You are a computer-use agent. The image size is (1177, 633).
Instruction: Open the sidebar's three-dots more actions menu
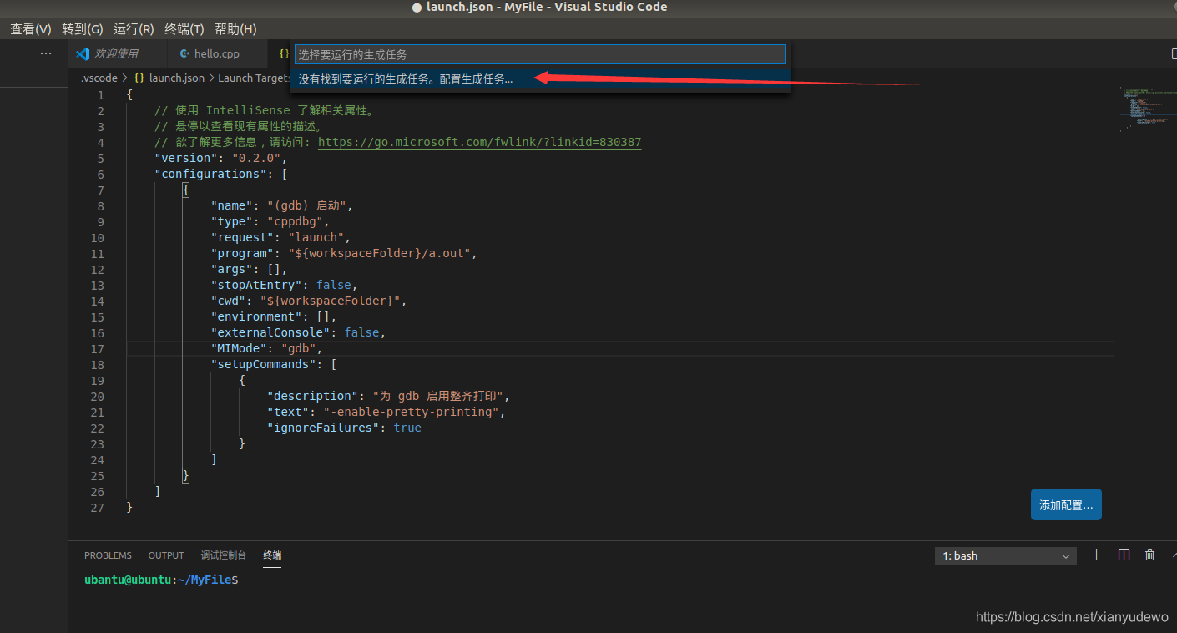(x=46, y=53)
